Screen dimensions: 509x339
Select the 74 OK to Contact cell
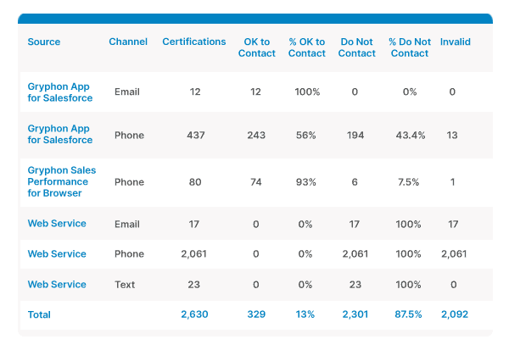(256, 182)
